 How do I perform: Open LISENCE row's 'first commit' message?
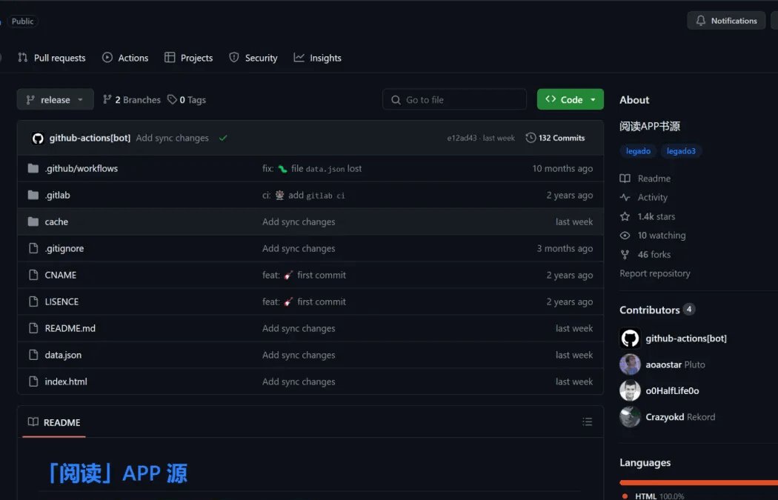coord(304,301)
